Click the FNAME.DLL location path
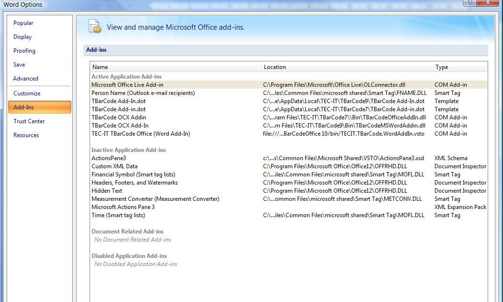 (345, 93)
